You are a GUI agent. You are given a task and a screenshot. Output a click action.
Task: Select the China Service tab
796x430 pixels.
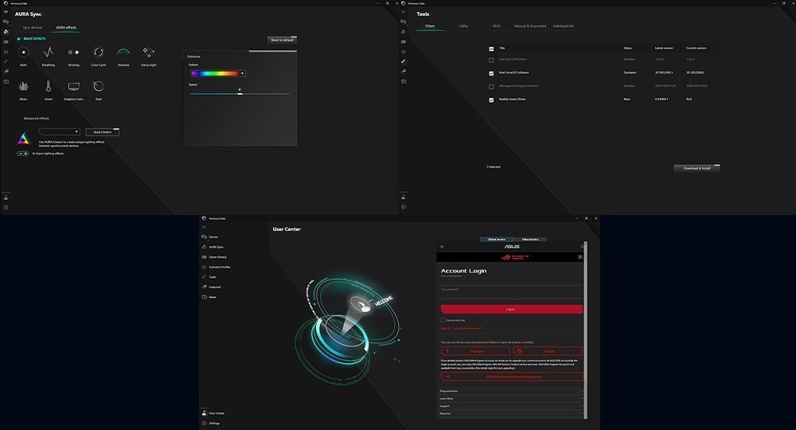530,239
